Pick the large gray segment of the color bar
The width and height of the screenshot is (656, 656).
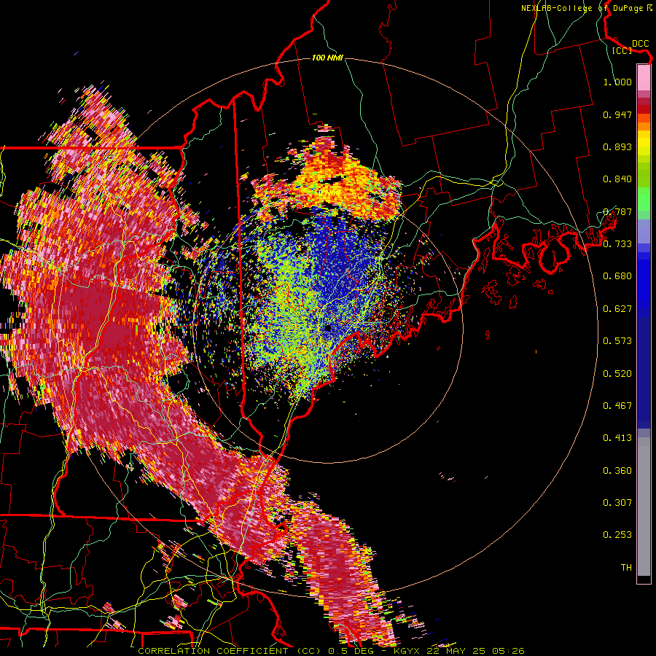(644, 507)
